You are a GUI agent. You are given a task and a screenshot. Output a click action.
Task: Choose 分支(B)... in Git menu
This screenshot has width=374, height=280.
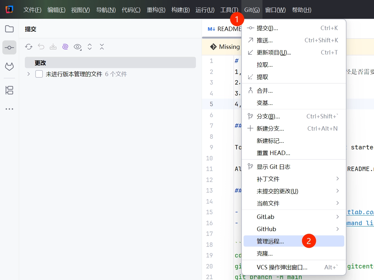[294, 116]
